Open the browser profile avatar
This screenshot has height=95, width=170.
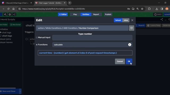coord(167,9)
